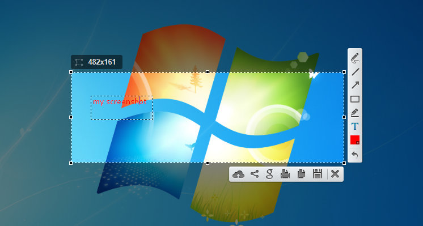Upload screenshot to the cloud
Viewport: 423px width, 226px height.
tap(238, 174)
